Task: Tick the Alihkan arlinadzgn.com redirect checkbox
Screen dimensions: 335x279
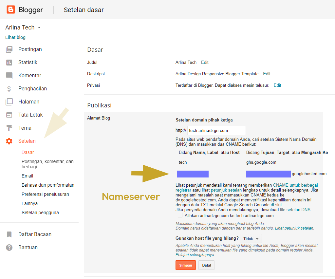Action: [x=180, y=215]
